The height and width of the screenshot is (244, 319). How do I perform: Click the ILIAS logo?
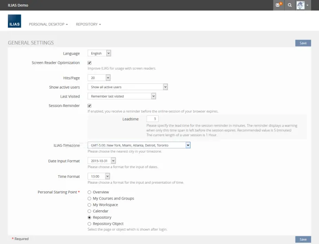tap(14, 21)
